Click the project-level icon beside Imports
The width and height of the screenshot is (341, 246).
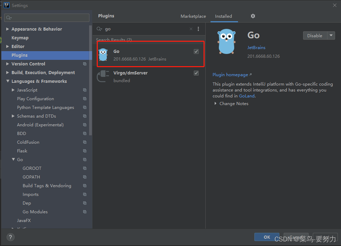click(x=85, y=194)
